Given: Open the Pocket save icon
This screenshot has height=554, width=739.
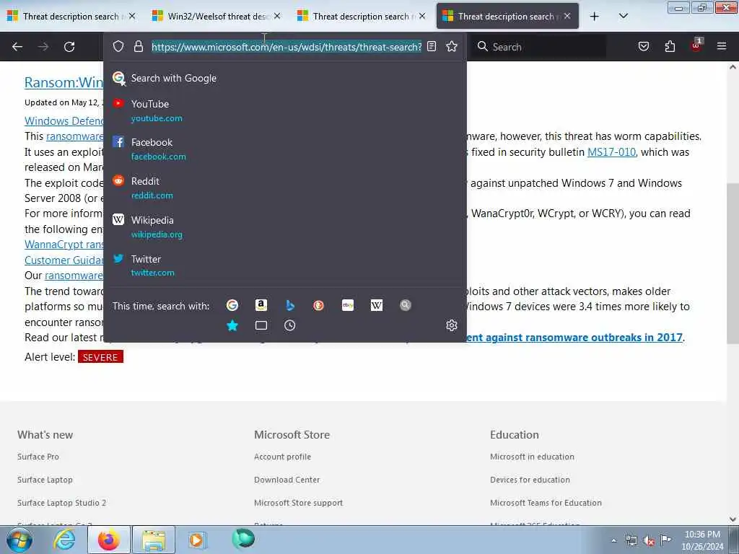Looking at the screenshot, I should [x=643, y=46].
